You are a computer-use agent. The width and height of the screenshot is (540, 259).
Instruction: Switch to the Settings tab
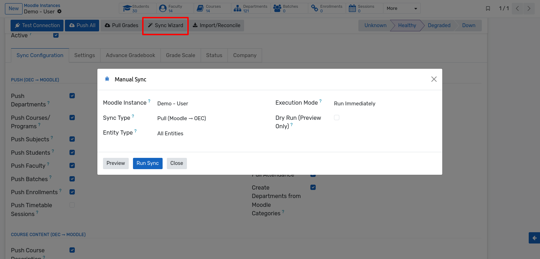85,55
